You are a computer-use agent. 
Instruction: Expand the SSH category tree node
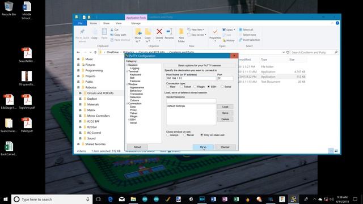click(129, 120)
